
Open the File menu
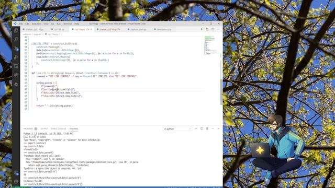point(21,24)
